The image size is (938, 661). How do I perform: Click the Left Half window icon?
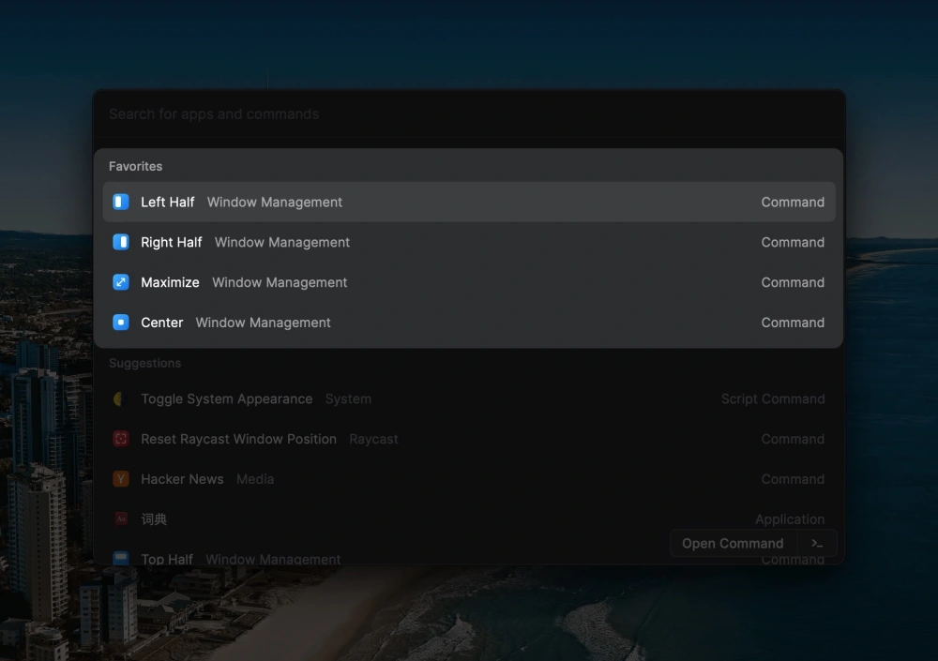click(121, 203)
